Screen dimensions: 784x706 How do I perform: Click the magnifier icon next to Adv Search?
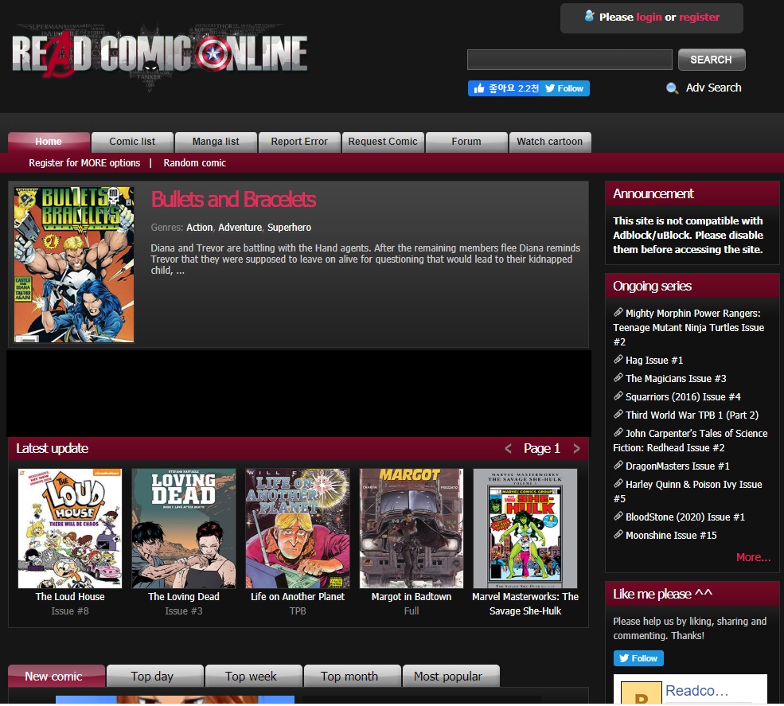click(672, 88)
